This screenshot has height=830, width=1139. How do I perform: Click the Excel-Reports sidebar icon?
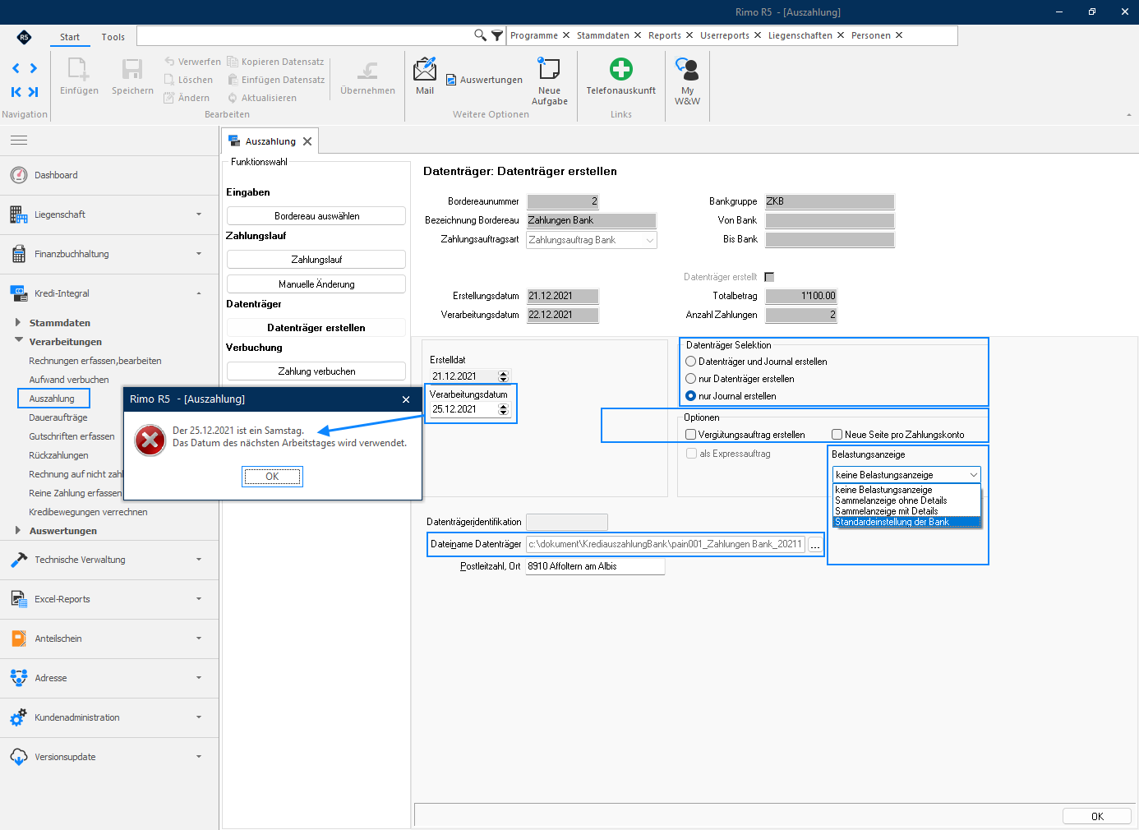(x=19, y=599)
